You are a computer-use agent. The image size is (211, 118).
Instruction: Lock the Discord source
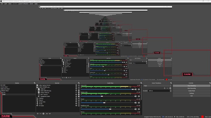tap(79, 100)
